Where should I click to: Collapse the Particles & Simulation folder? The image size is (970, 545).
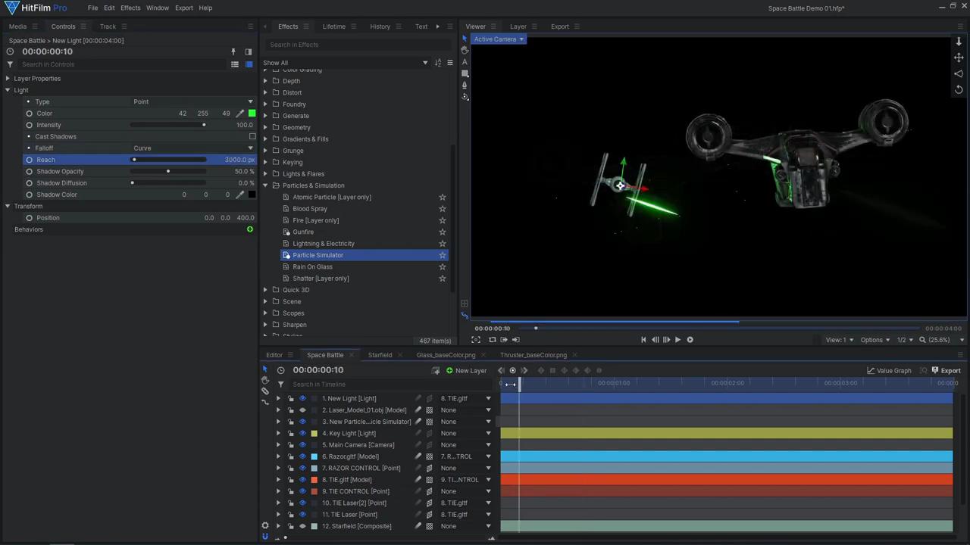click(x=265, y=185)
